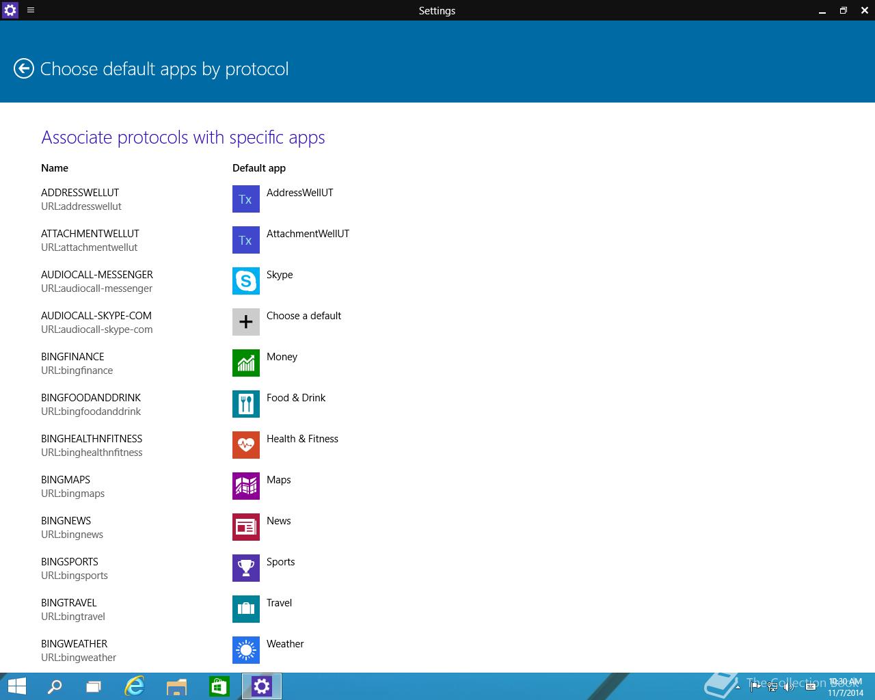Open the title bar hamburger menu
The image size is (875, 700).
tap(31, 10)
